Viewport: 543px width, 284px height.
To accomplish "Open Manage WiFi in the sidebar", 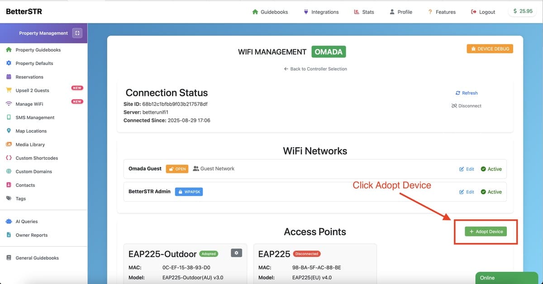I will pos(29,104).
